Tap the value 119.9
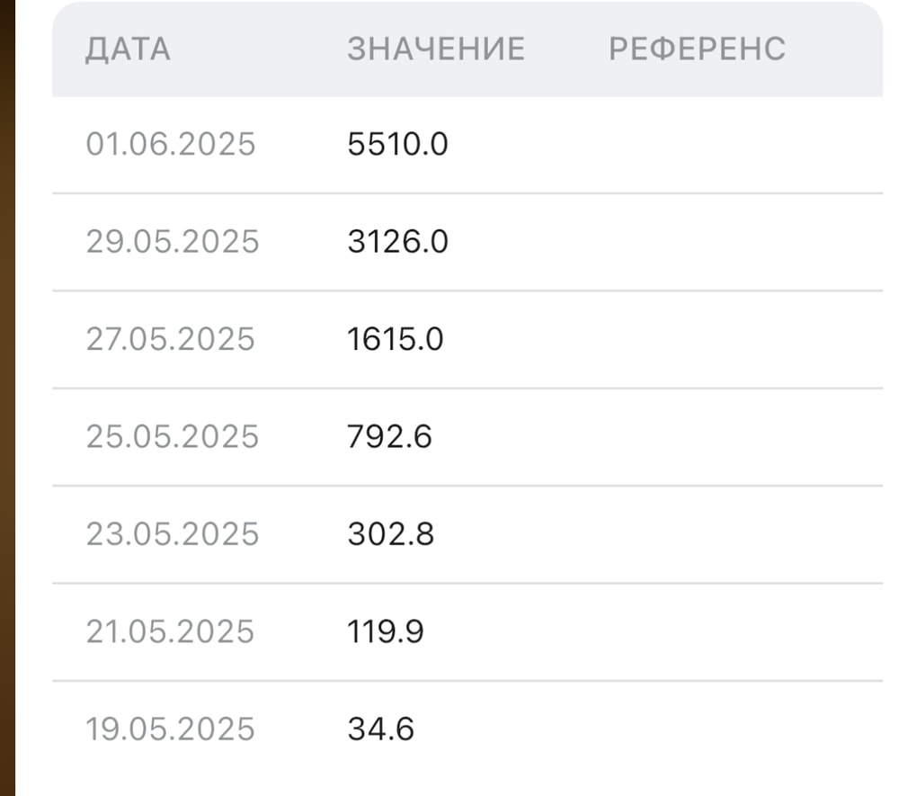899x796 pixels. [387, 631]
